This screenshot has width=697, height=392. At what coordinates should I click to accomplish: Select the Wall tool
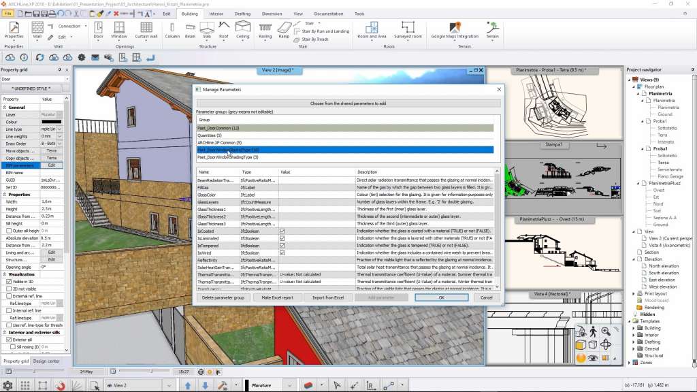pos(37,30)
